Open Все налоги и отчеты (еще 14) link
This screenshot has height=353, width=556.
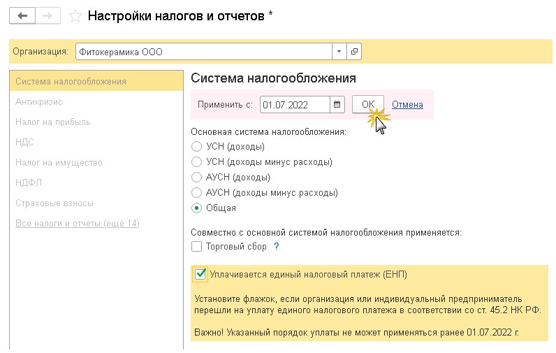[x=78, y=224]
